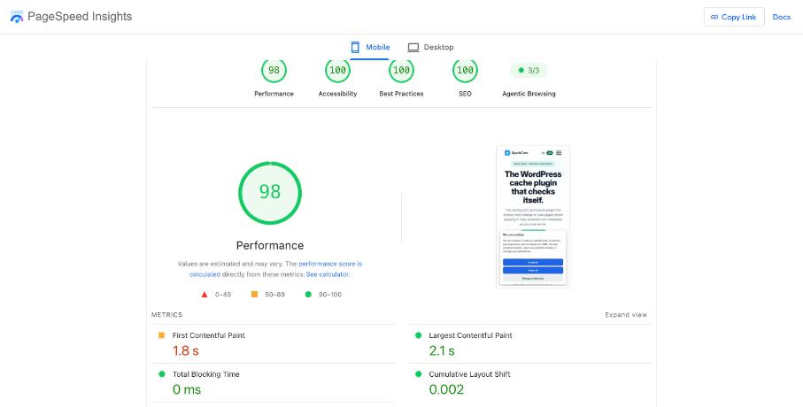
Task: Expand view of the metrics section
Action: pyautogui.click(x=626, y=315)
